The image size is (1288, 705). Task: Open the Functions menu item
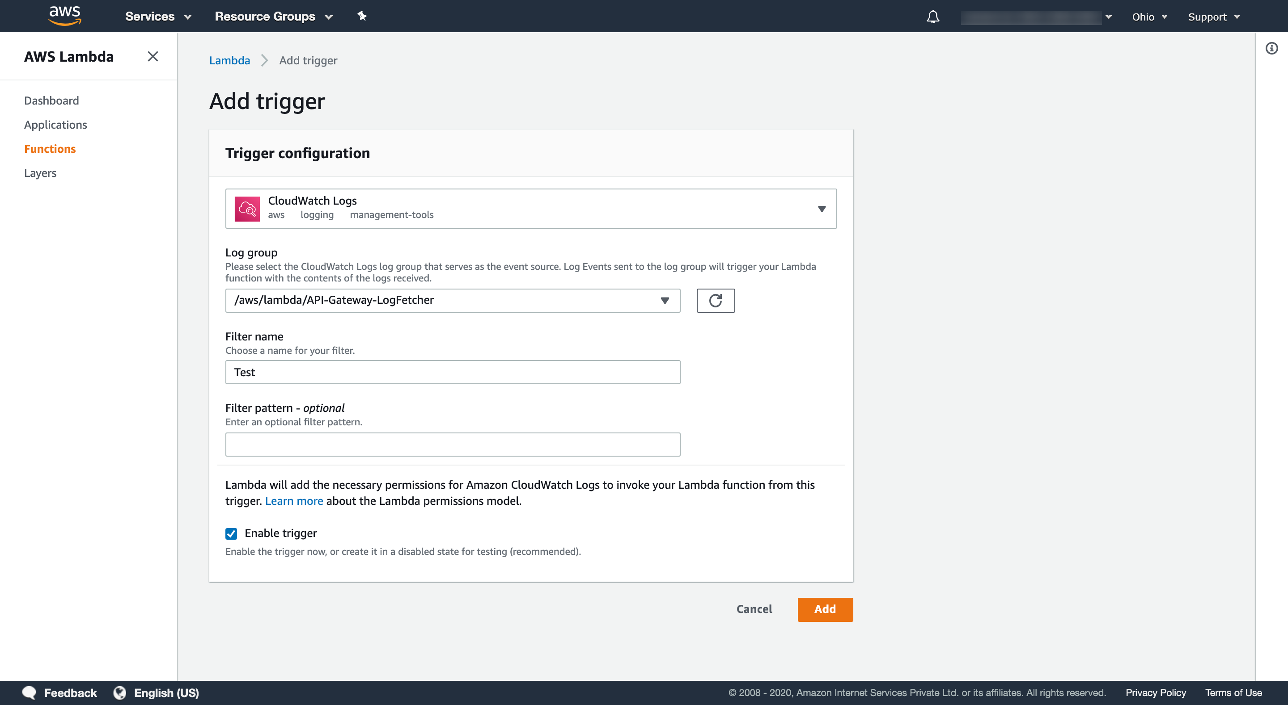pyautogui.click(x=51, y=148)
